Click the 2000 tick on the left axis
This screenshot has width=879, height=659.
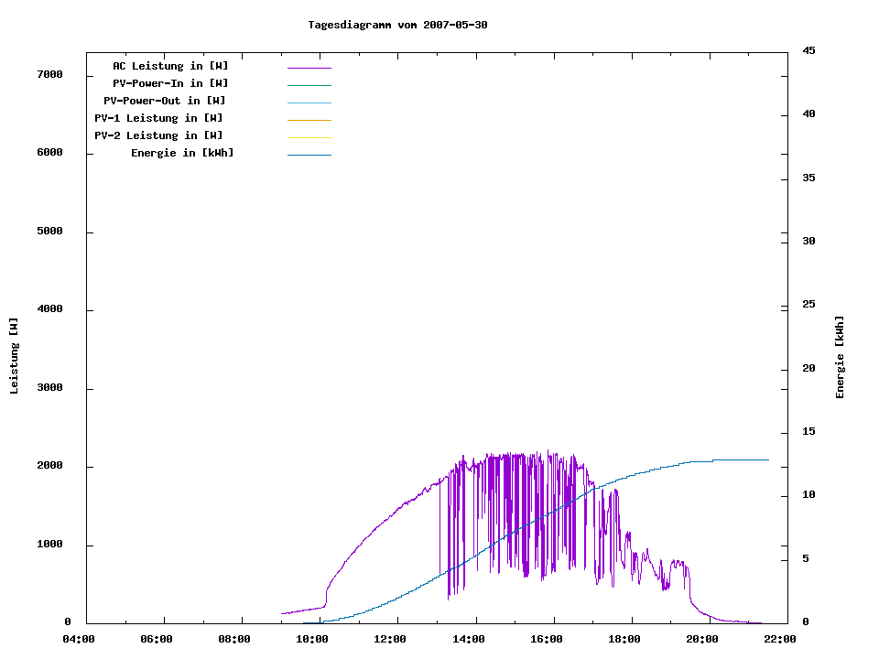pos(49,467)
